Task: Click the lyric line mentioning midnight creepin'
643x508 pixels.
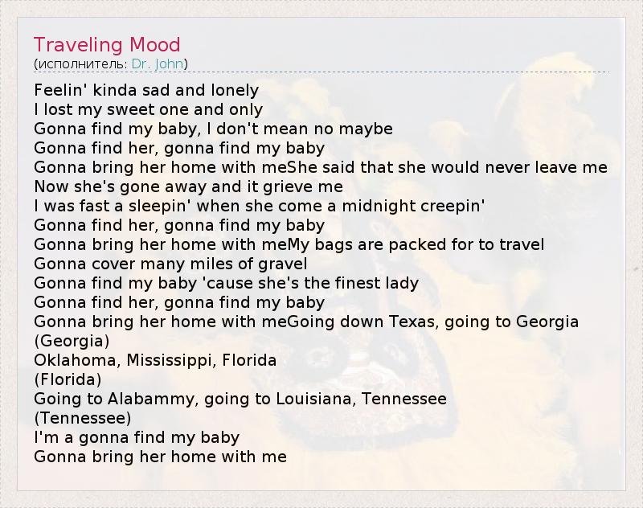Action: point(260,206)
